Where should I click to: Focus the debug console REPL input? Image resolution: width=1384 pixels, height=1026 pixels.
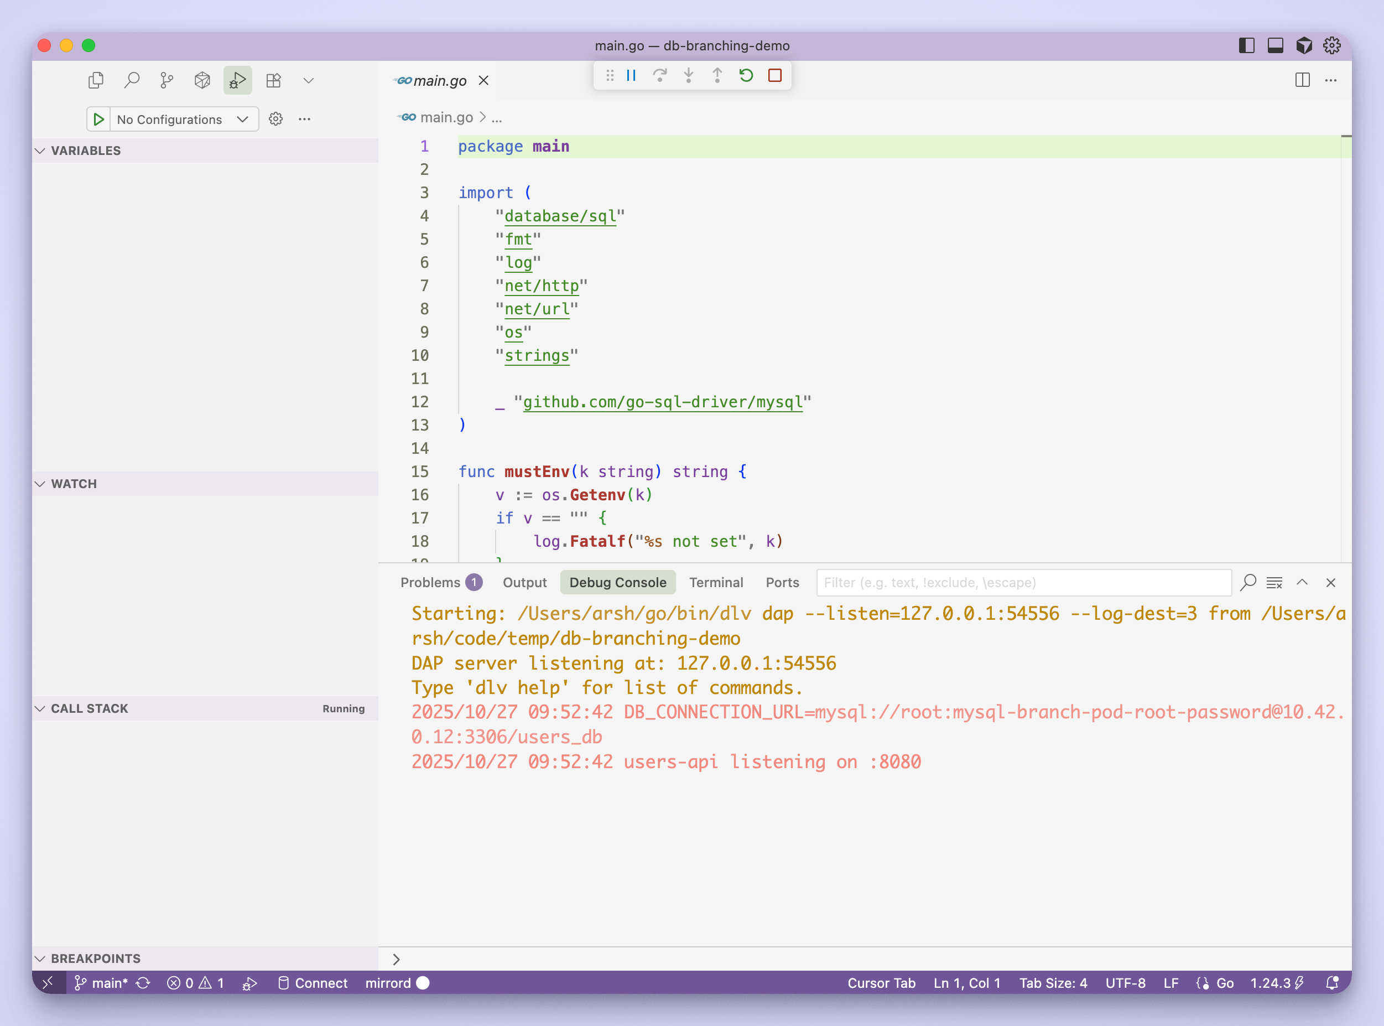click(872, 959)
